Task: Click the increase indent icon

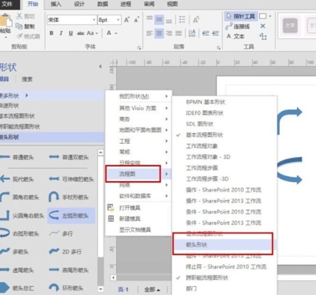Action: pos(215,33)
